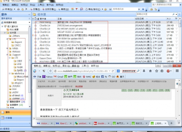The height and width of the screenshot is (132, 182).
Task: Open the fb Facebook bookmark
Action: [x=104, y=77]
